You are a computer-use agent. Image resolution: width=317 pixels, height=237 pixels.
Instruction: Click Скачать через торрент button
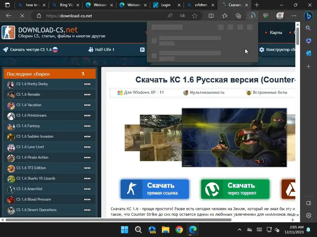[x=235, y=189]
